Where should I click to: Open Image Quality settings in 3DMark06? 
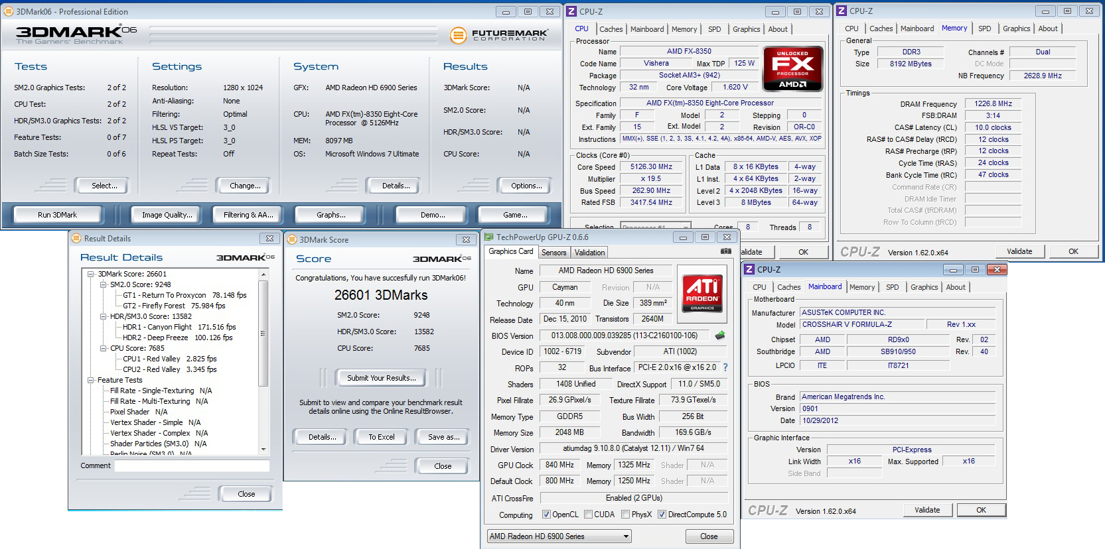tap(167, 215)
